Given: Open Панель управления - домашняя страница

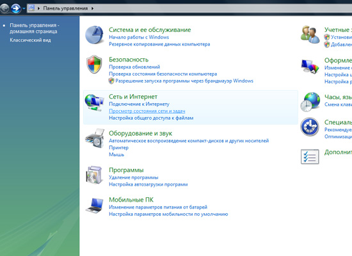Looking at the screenshot, I should (35, 28).
